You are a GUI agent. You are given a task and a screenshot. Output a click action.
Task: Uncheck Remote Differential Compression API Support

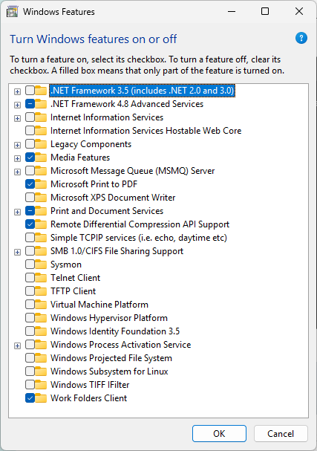30,224
